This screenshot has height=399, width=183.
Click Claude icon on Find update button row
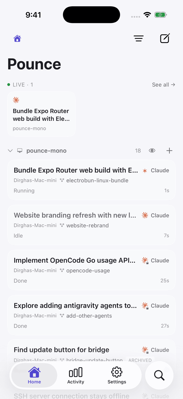[145, 350]
